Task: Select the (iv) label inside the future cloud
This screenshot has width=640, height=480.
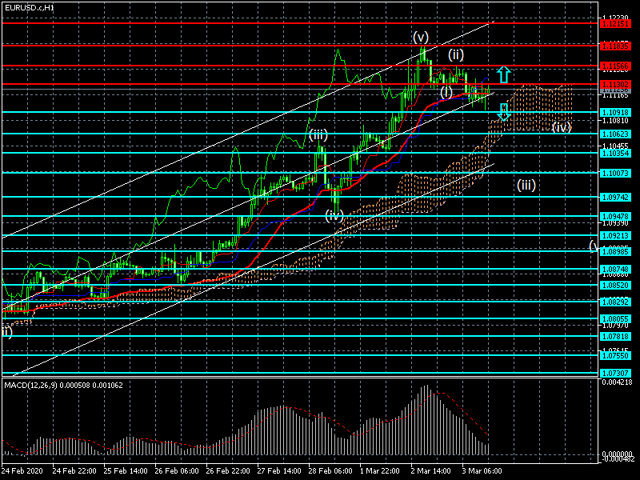Action: 562,127
